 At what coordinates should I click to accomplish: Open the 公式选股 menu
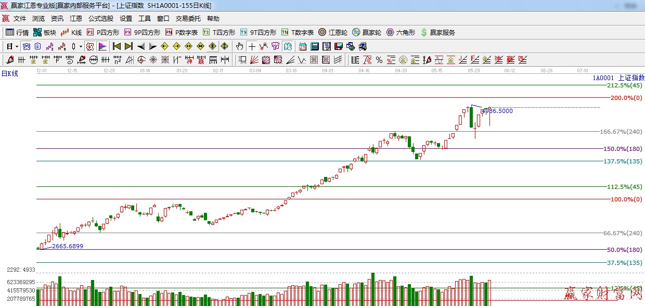pyautogui.click(x=101, y=19)
